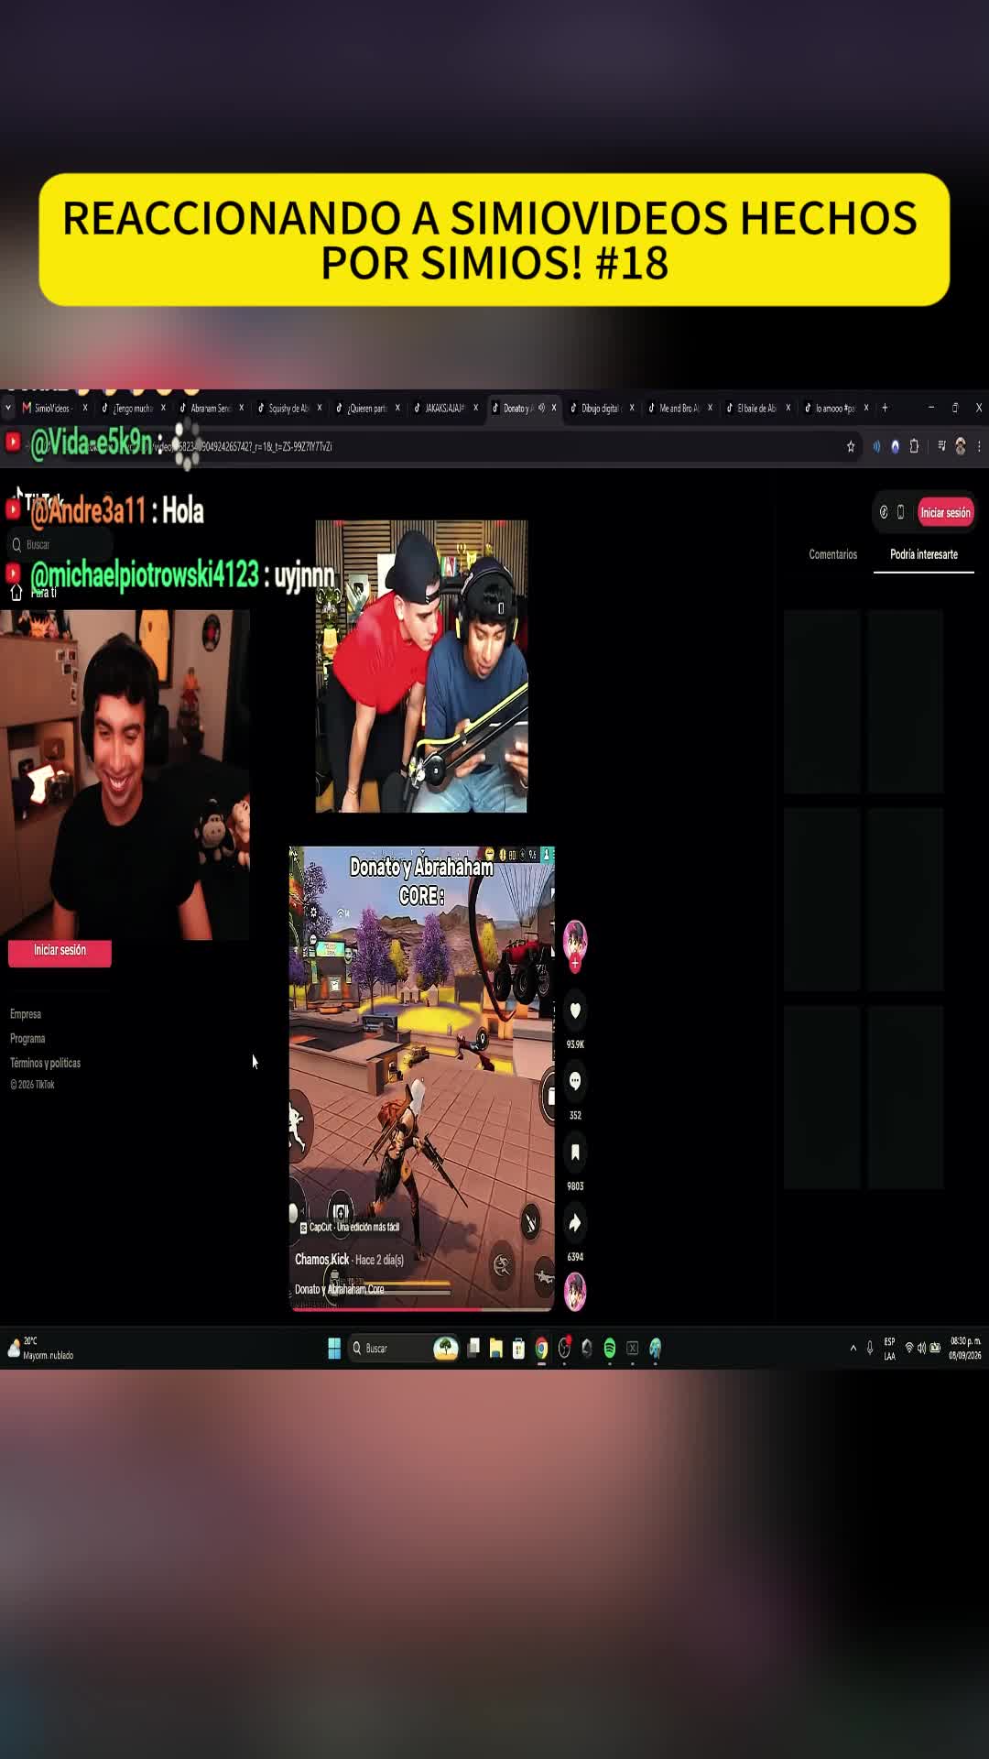Open the spinning music disc avatar
Viewport: 989px width, 1759px height.
click(575, 1292)
